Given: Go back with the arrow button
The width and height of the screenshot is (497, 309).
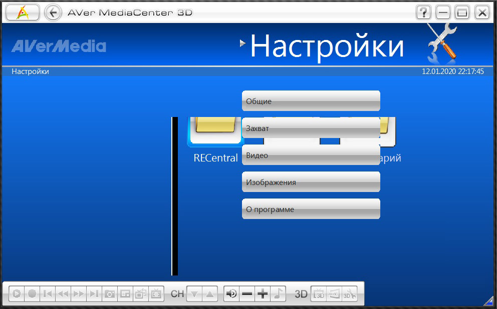Looking at the screenshot, I should tap(53, 12).
